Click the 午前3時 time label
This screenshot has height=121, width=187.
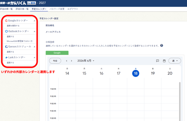(53, 103)
